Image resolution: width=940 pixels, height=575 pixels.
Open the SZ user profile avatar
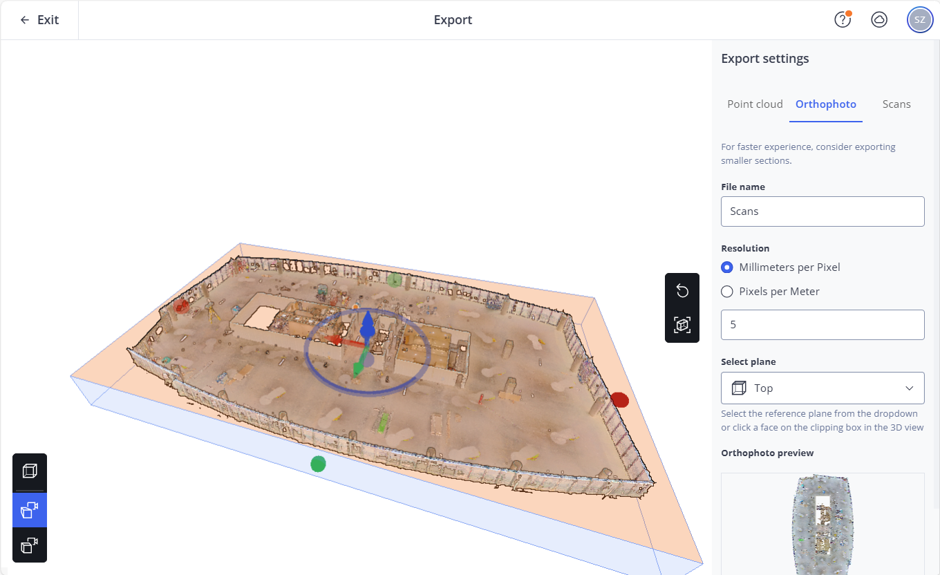(919, 20)
